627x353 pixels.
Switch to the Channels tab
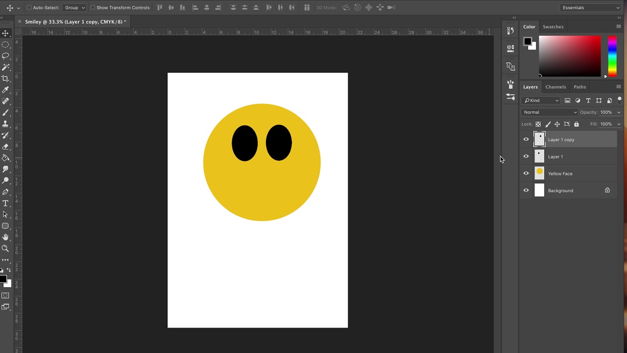(555, 87)
